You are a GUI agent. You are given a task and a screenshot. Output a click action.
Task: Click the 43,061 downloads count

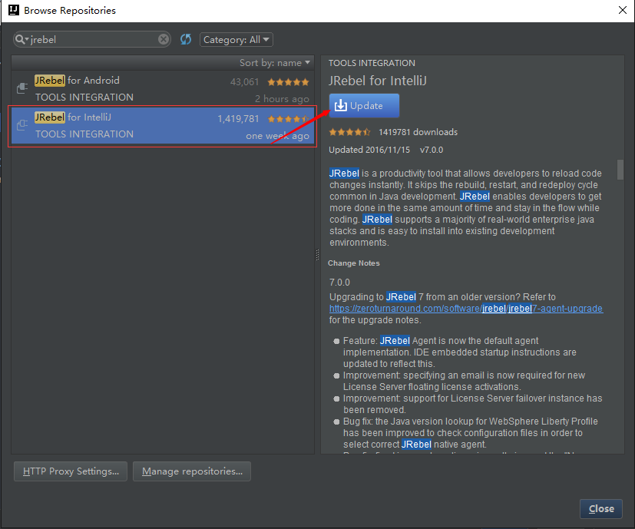(x=244, y=82)
